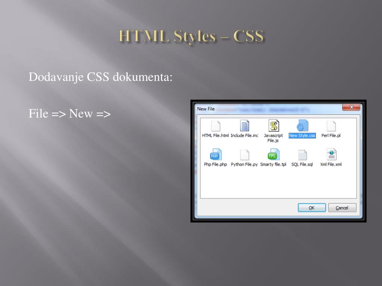Select the HTML File.html icon
Screen dimensions: 382x286
pos(216,126)
